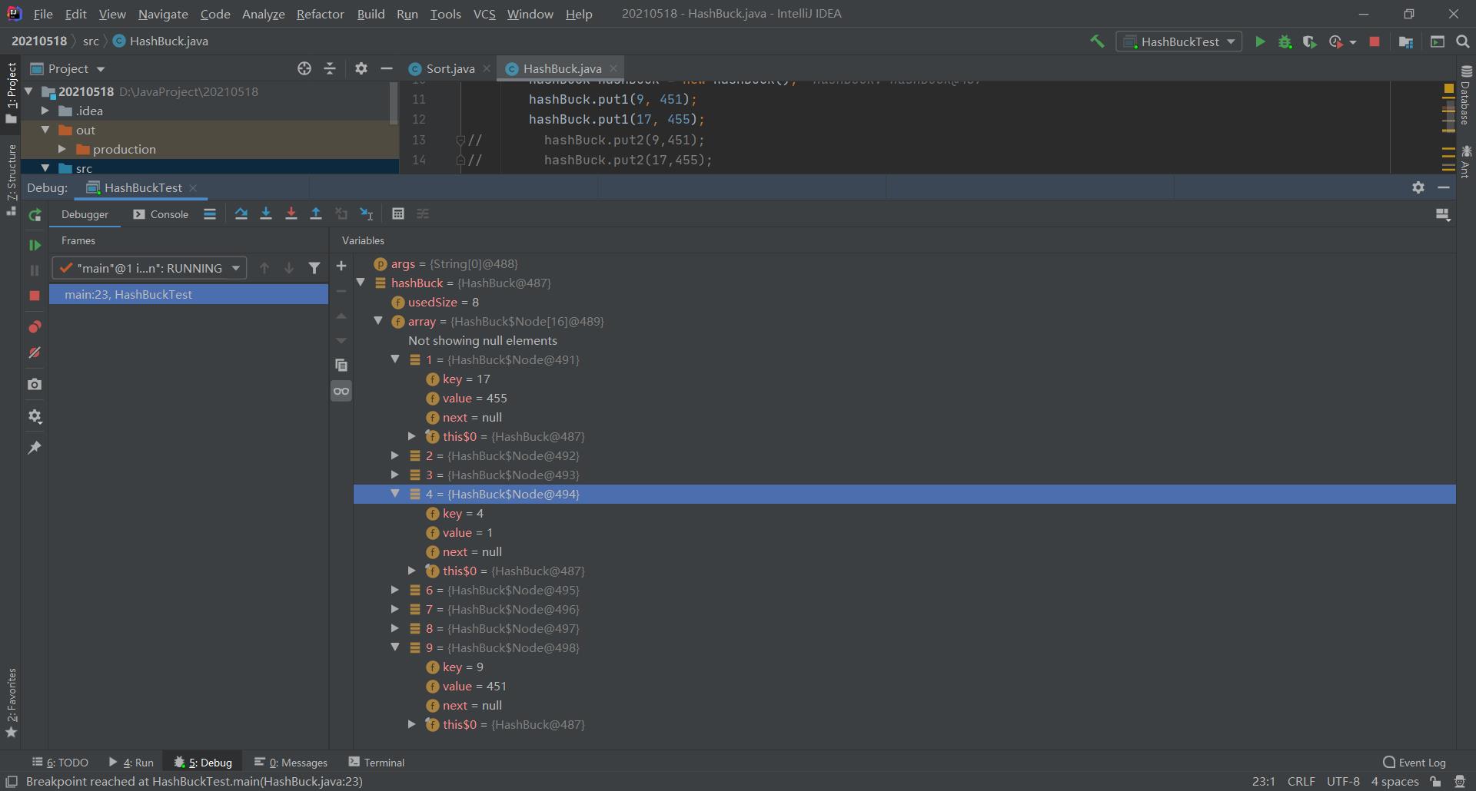
Task: Stop debugging with red square in sidebar
Action: click(35, 296)
